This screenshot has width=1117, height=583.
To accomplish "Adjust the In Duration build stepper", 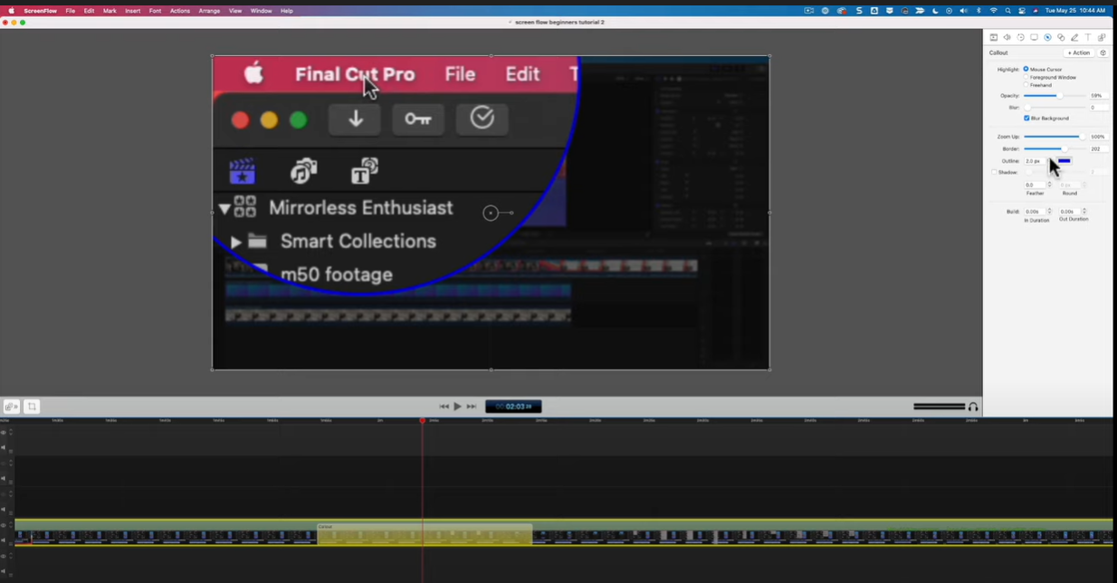I will tap(1049, 211).
